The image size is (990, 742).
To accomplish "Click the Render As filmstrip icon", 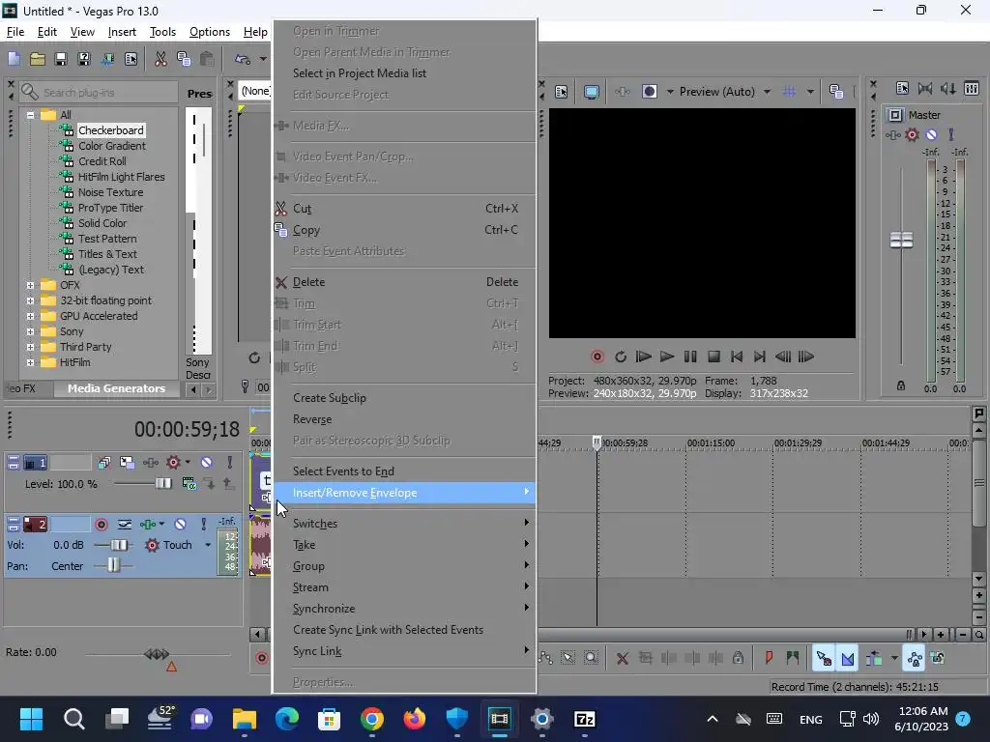I will click(x=107, y=59).
